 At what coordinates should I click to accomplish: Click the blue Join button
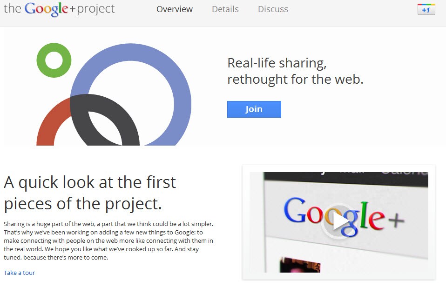pyautogui.click(x=254, y=109)
